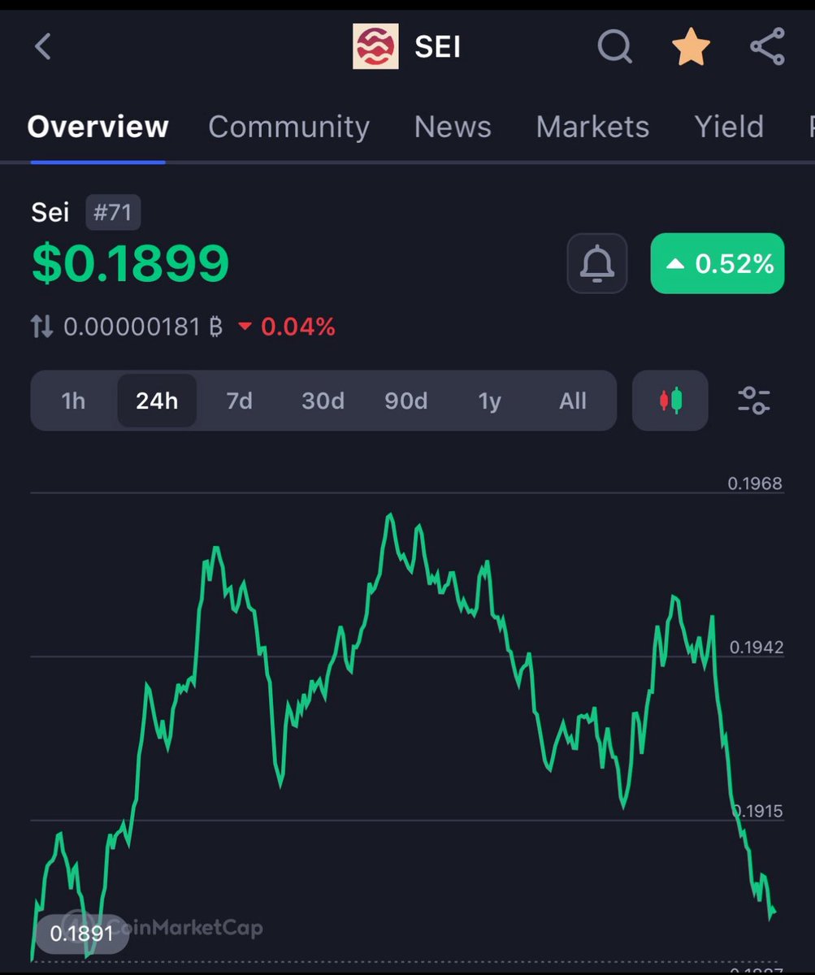Viewport: 815px width, 975px height.
Task: Open the News tab
Action: 453,127
